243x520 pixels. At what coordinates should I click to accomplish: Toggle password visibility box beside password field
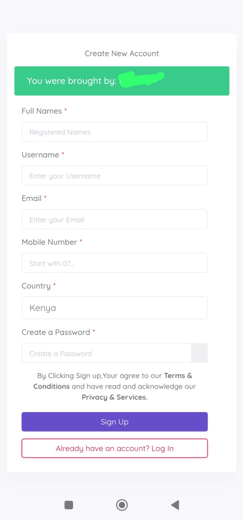[x=199, y=353]
